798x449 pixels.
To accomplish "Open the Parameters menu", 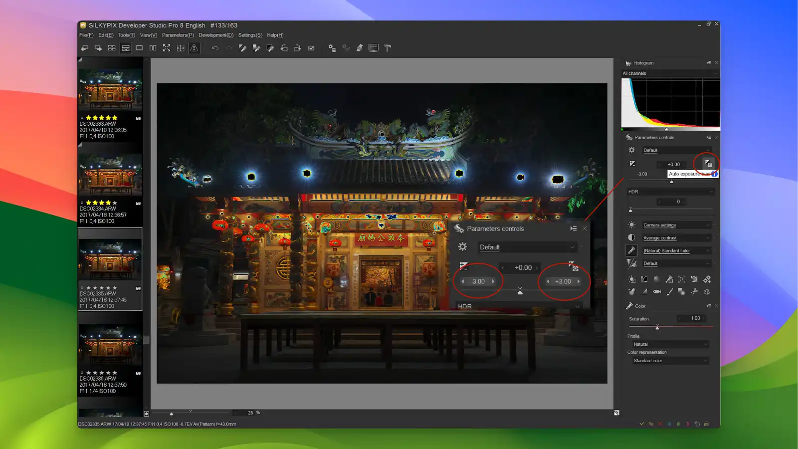I will click(x=178, y=35).
